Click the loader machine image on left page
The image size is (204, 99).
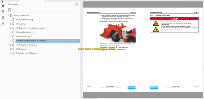[x=118, y=33]
